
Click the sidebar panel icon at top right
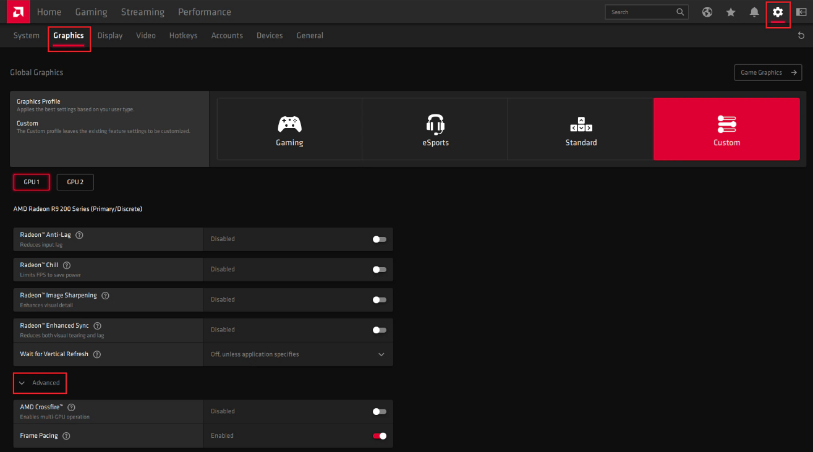pyautogui.click(x=801, y=12)
